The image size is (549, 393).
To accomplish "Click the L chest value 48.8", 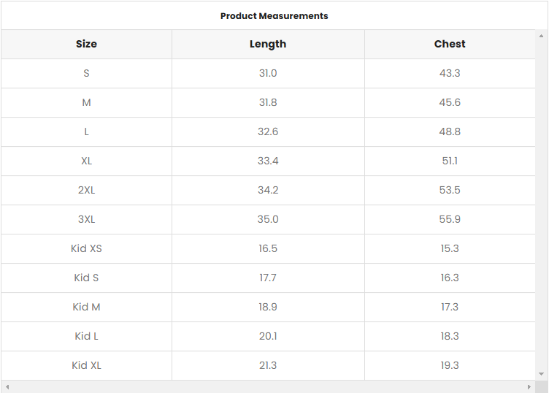I will [450, 131].
